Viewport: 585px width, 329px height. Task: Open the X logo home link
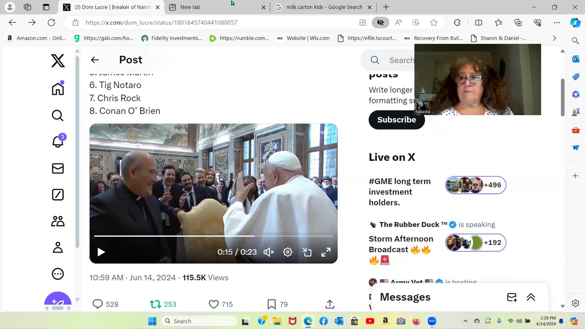(58, 61)
